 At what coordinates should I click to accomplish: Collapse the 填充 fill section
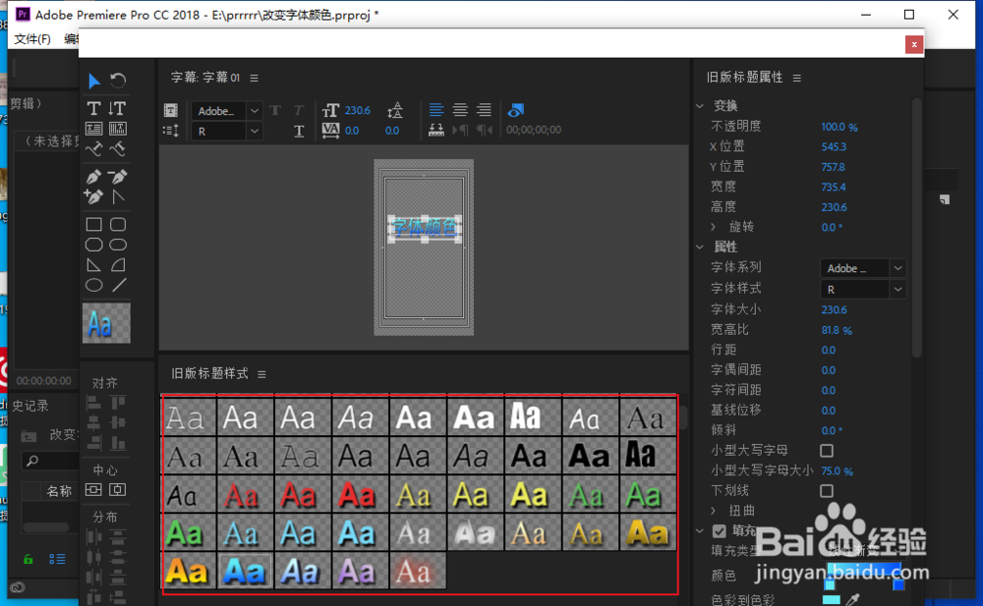pos(700,531)
